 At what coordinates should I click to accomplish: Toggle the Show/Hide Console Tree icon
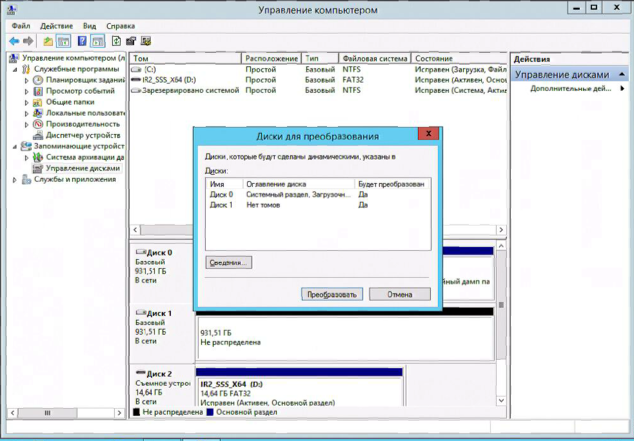click(x=63, y=41)
